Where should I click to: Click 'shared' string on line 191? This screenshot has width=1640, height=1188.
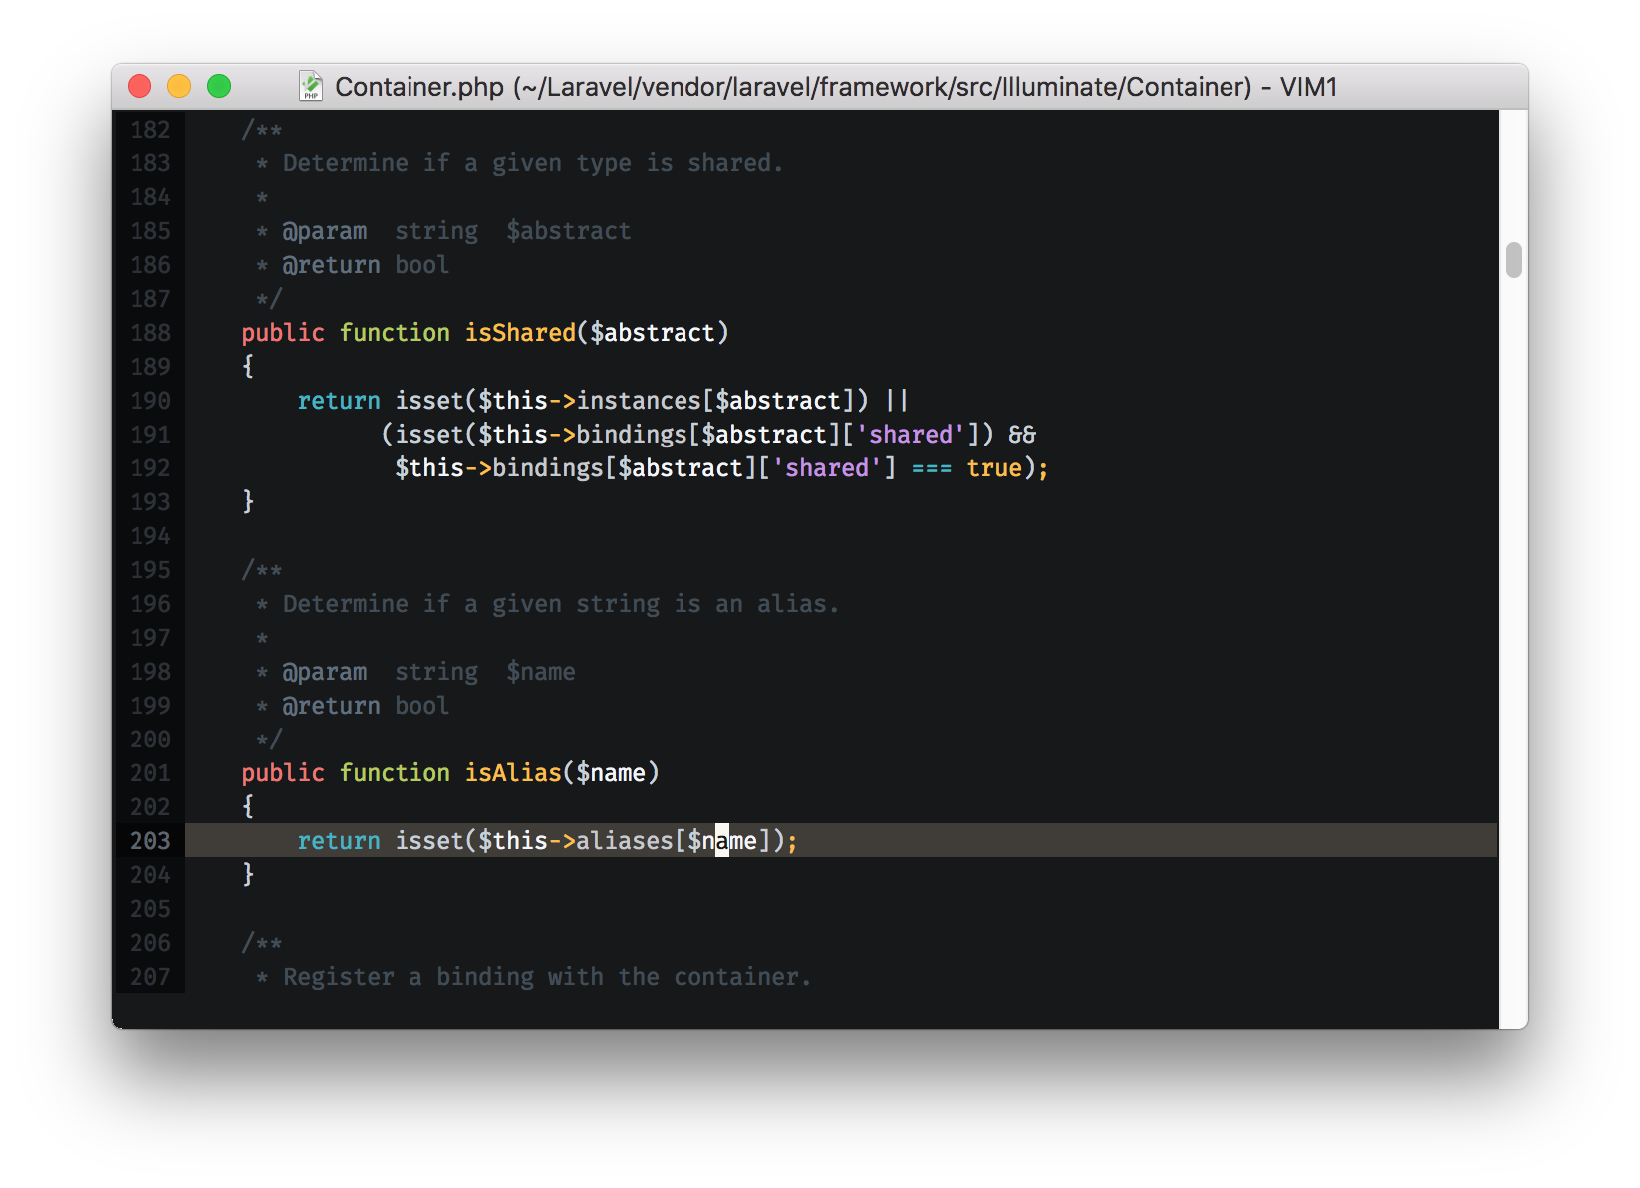click(x=911, y=435)
